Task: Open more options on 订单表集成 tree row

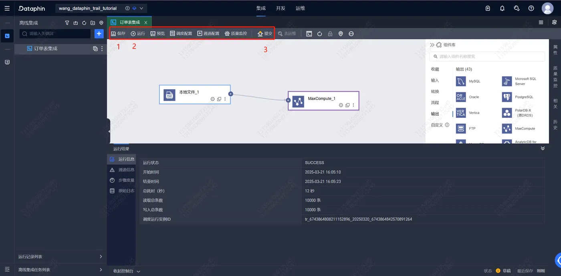Action: click(102, 48)
